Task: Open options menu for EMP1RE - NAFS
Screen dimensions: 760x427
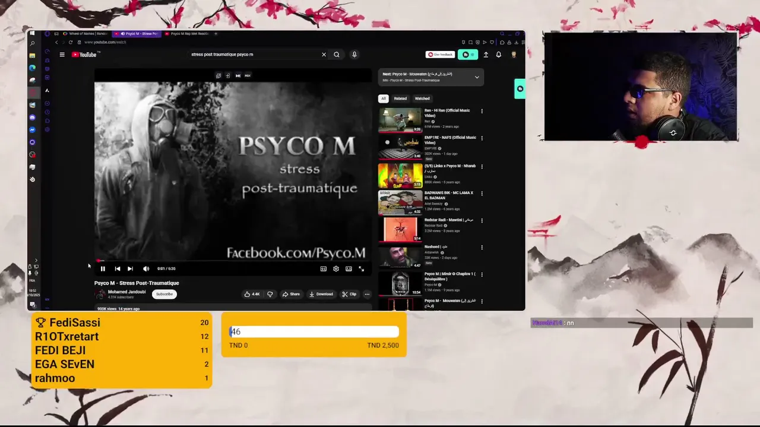Action: (x=482, y=138)
